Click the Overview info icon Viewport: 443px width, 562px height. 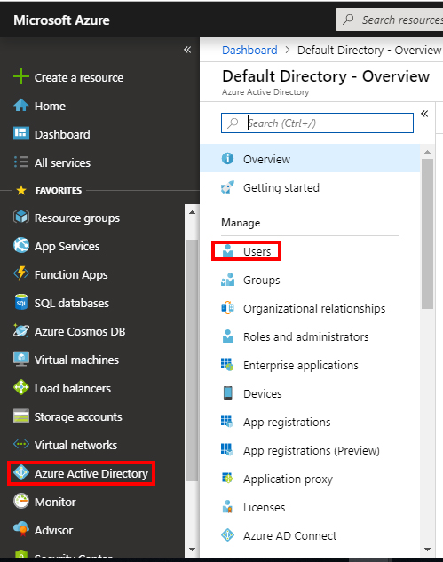click(x=227, y=158)
